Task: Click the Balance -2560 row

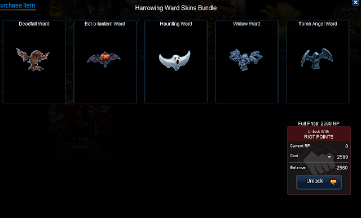Action: click(319, 168)
